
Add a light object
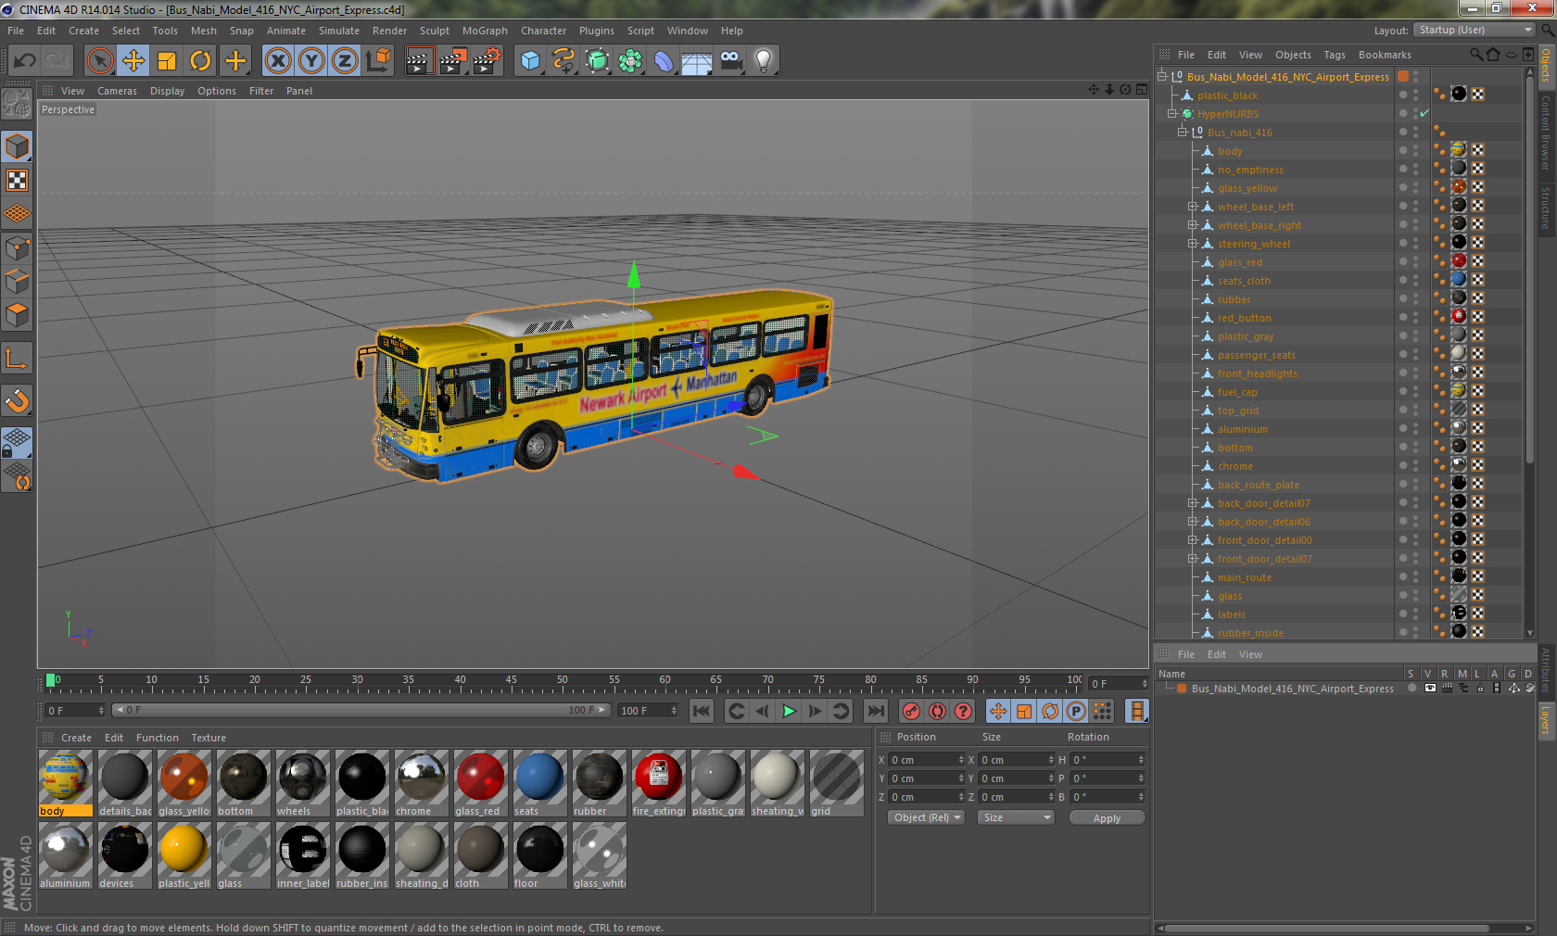tap(764, 61)
